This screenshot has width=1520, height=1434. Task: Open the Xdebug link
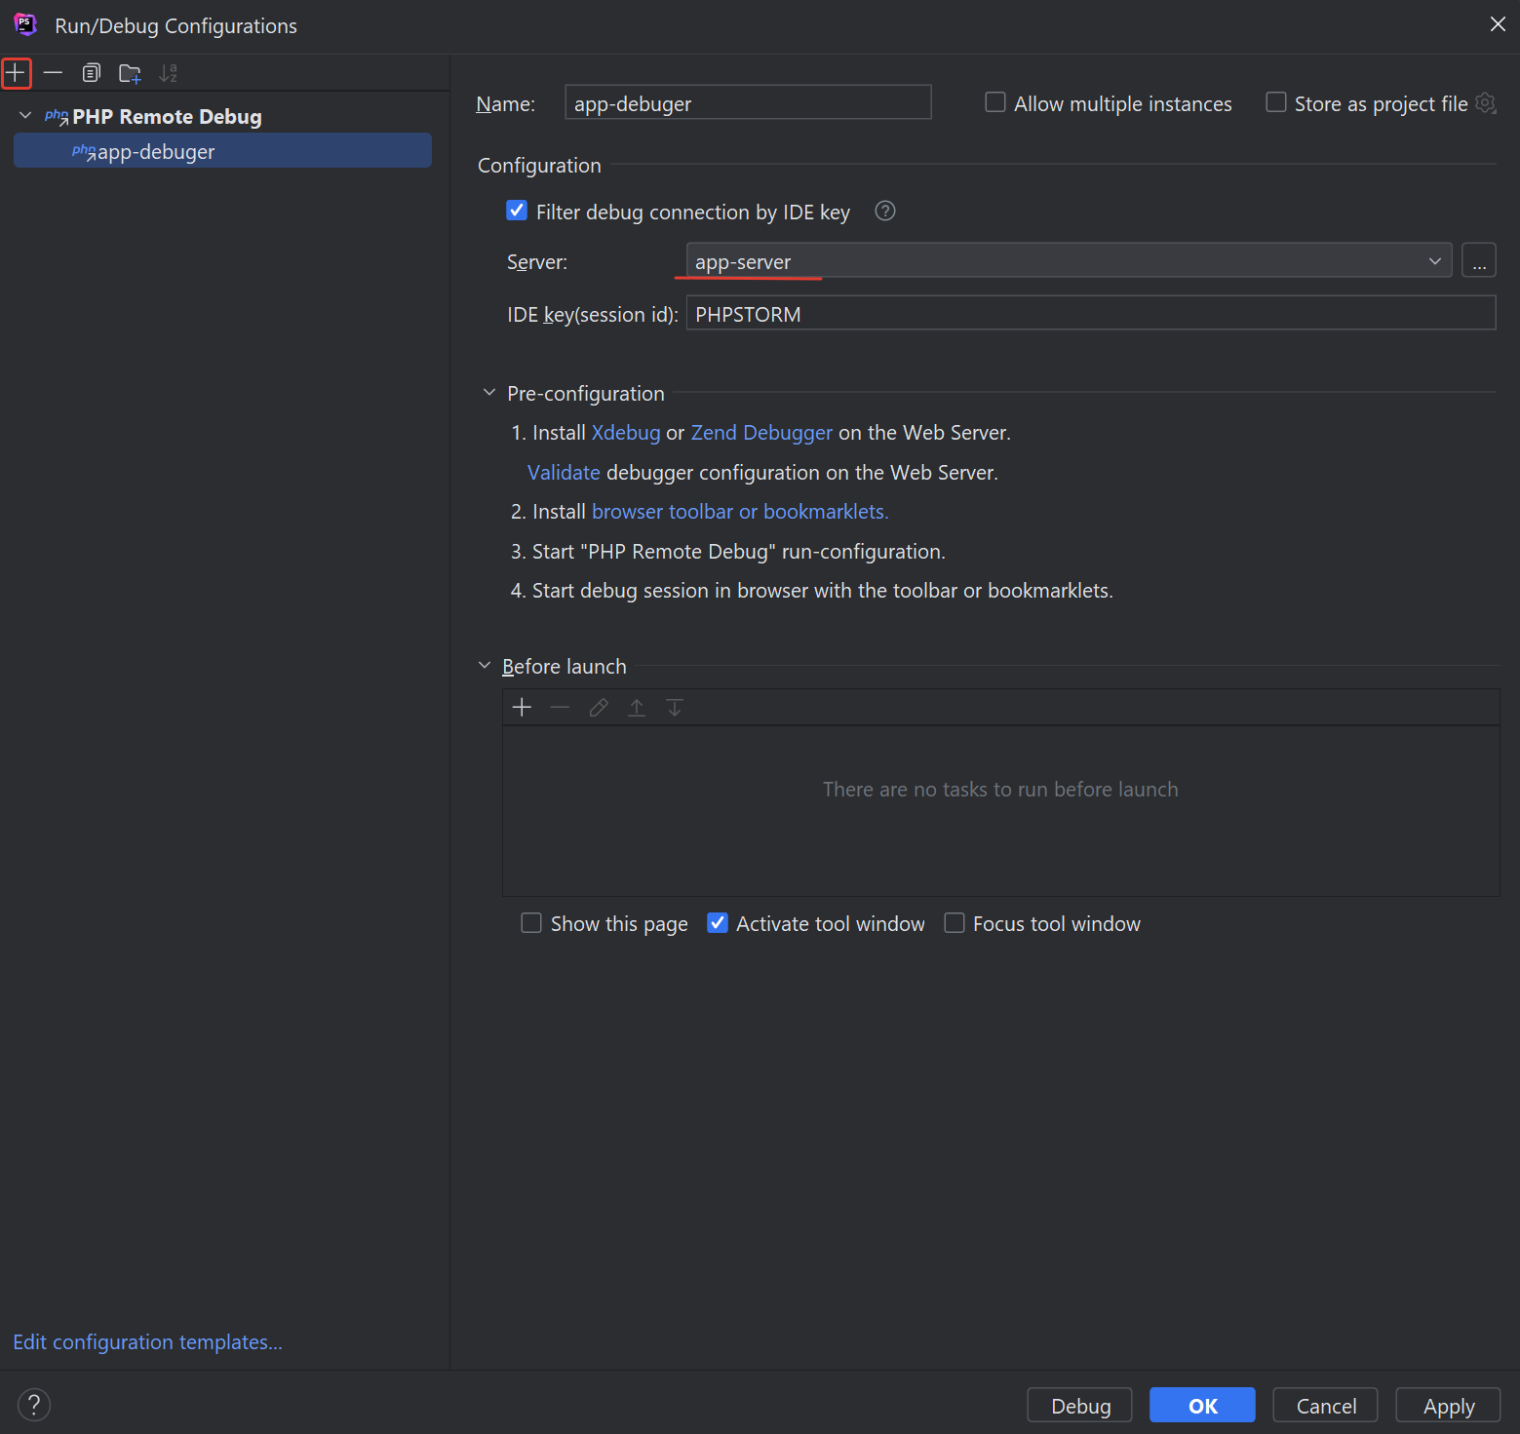point(626,433)
